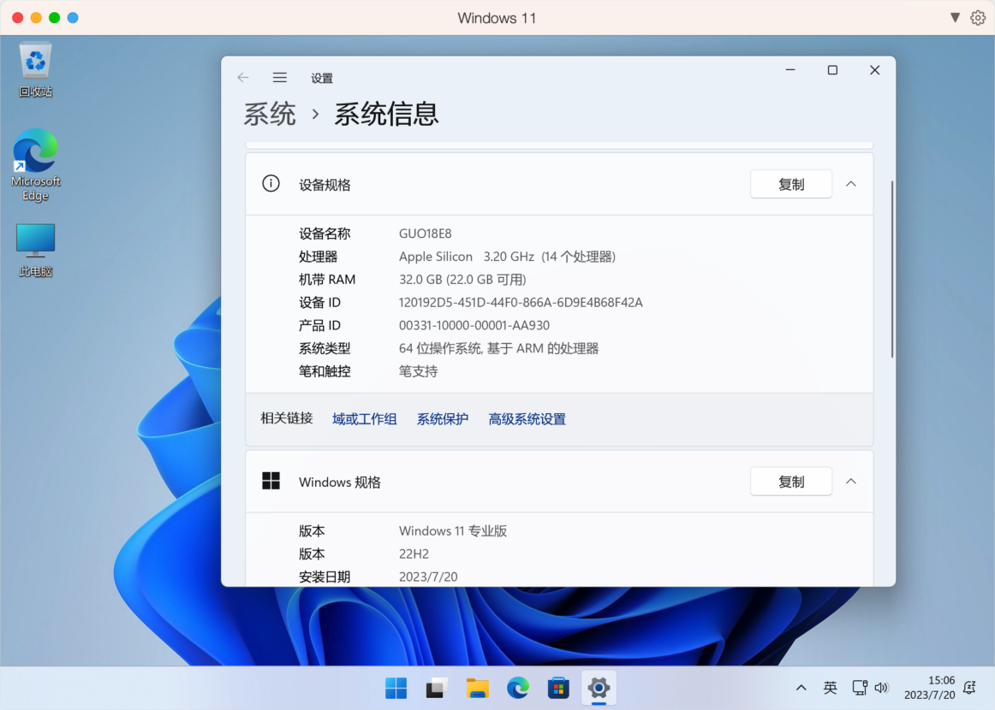Maximize the Settings window
The width and height of the screenshot is (995, 710).
(832, 70)
